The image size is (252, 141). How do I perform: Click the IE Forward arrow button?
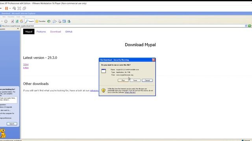[x=6, y=21]
